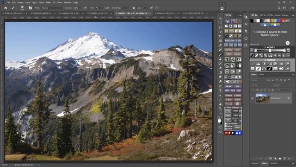Click the minus icon in MODIFY row
The image size is (296, 167).
(279, 56)
